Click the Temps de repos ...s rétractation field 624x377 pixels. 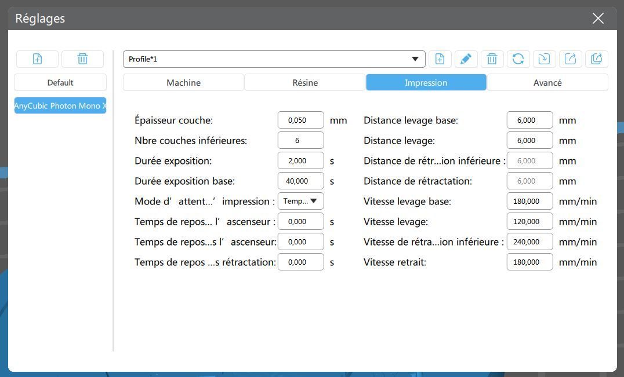coord(301,262)
